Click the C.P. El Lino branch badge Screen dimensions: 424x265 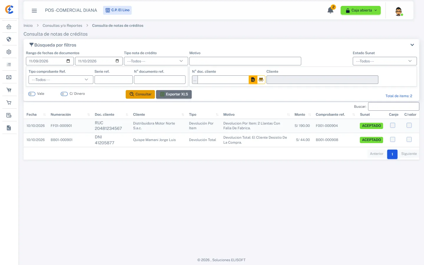[x=117, y=10]
